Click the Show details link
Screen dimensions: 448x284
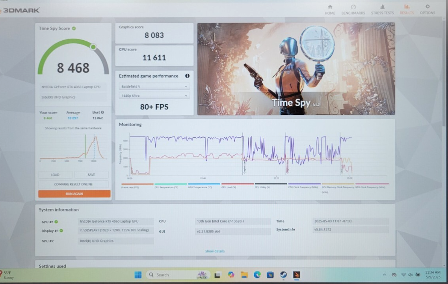click(215, 251)
